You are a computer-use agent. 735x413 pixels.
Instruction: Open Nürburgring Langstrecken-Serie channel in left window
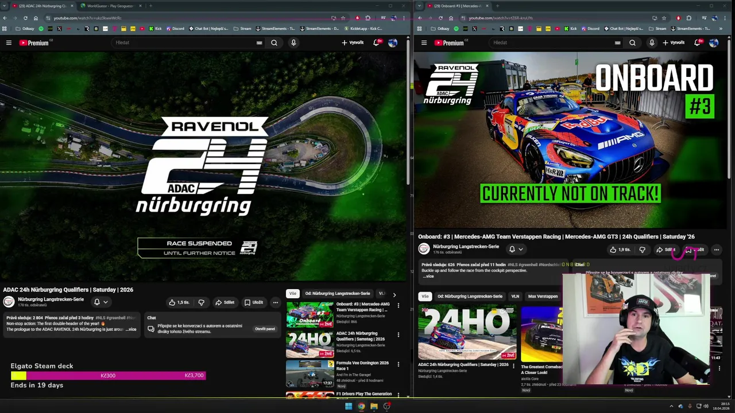51,299
